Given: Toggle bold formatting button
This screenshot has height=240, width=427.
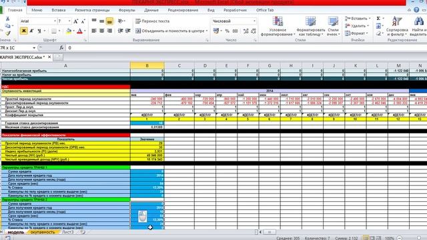Looking at the screenshot, I should [24, 31].
